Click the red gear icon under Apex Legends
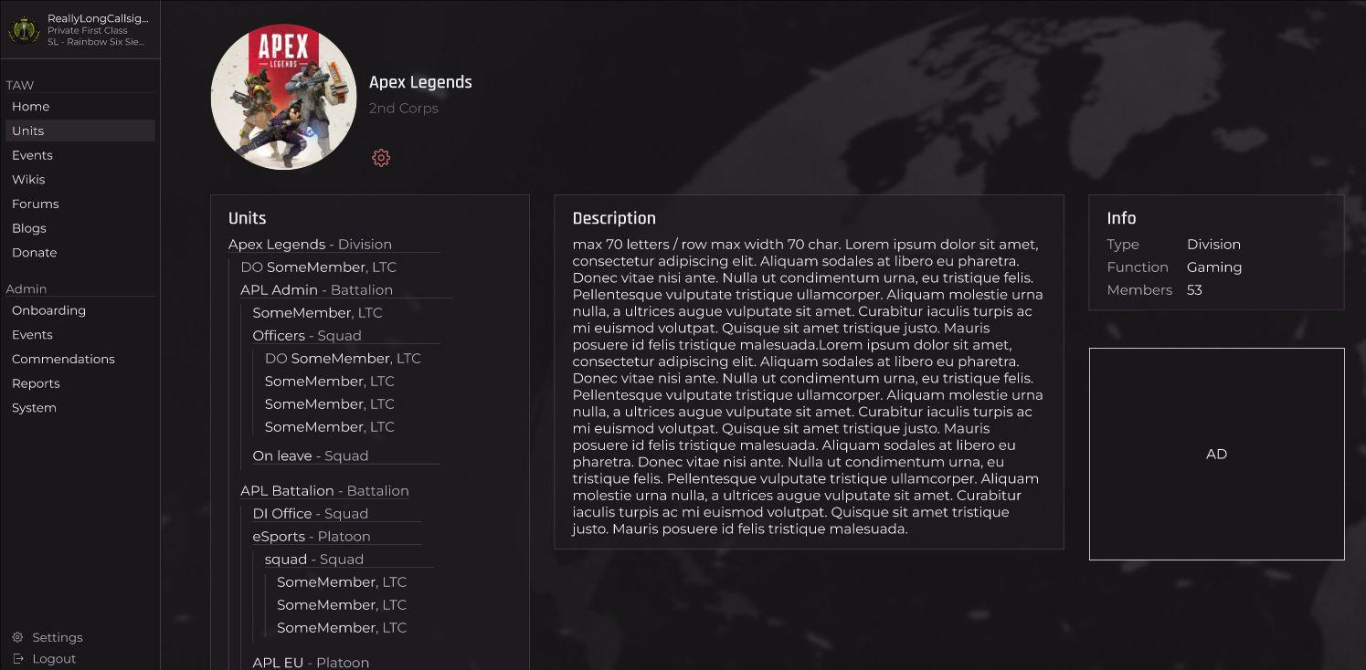Viewport: 1366px width, 670px height. 381,158
